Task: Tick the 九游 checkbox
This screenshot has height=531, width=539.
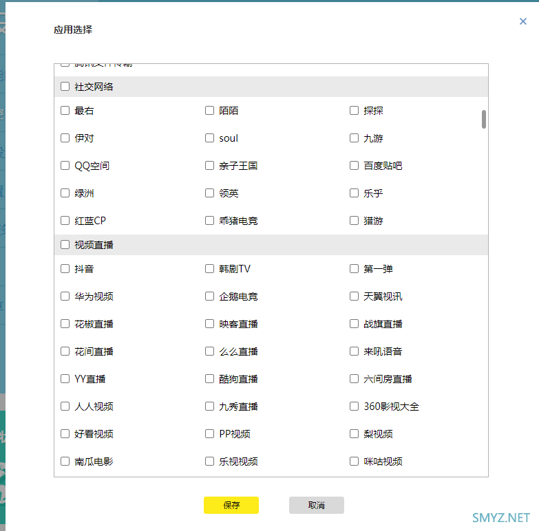Action: pyautogui.click(x=354, y=138)
